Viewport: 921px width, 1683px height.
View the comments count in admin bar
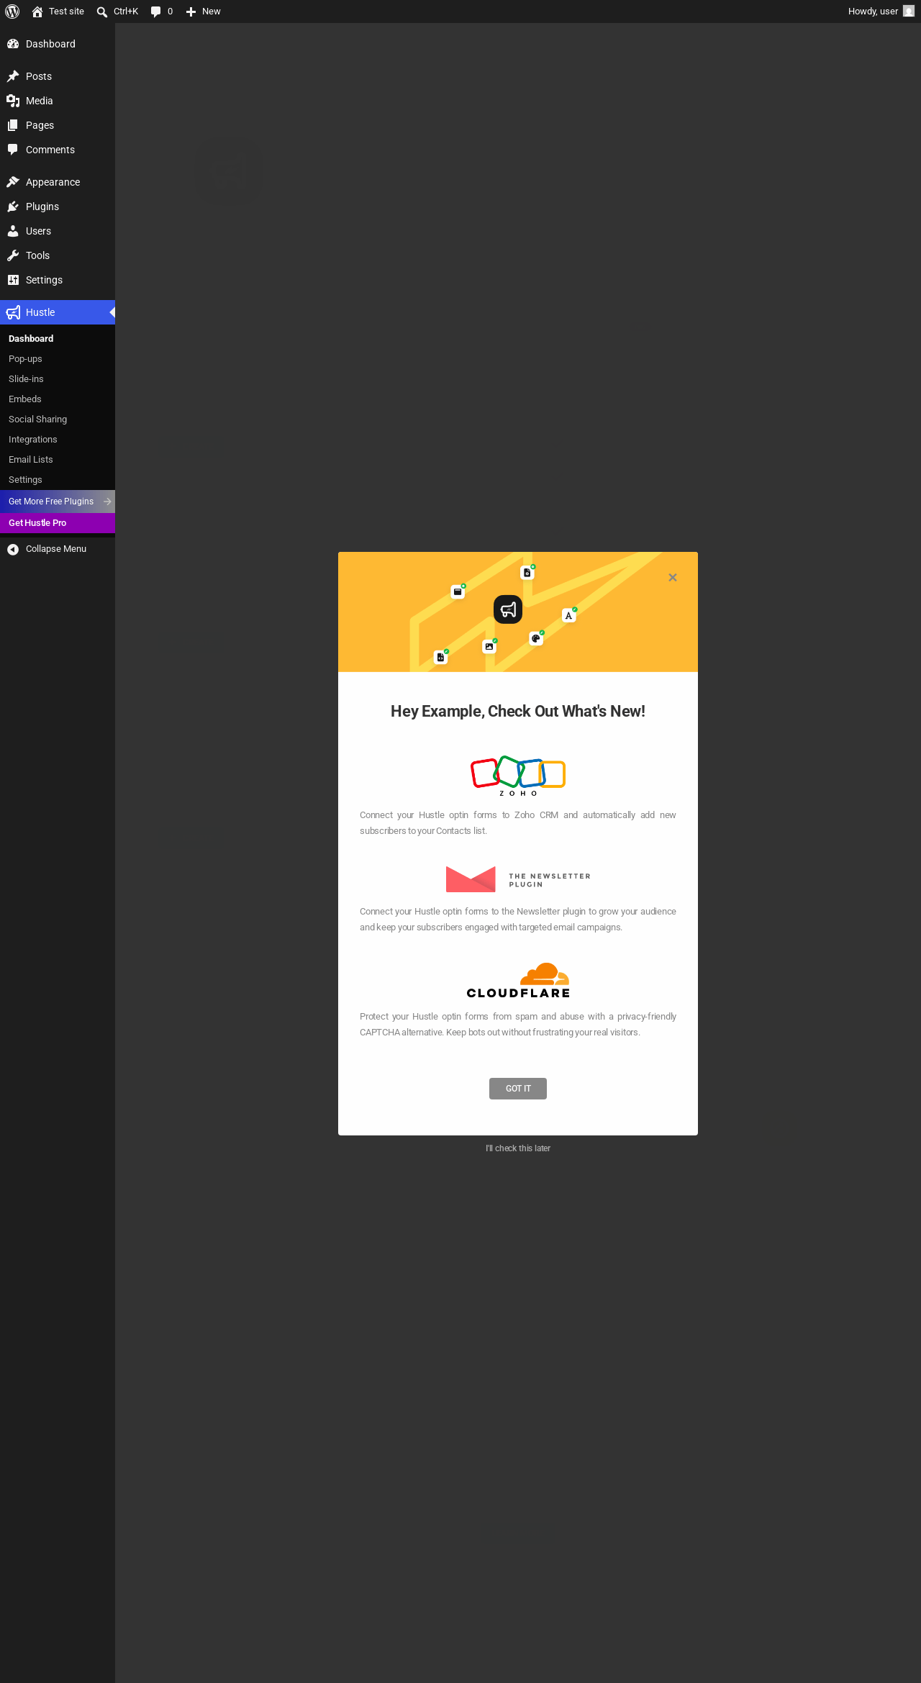pyautogui.click(x=162, y=12)
